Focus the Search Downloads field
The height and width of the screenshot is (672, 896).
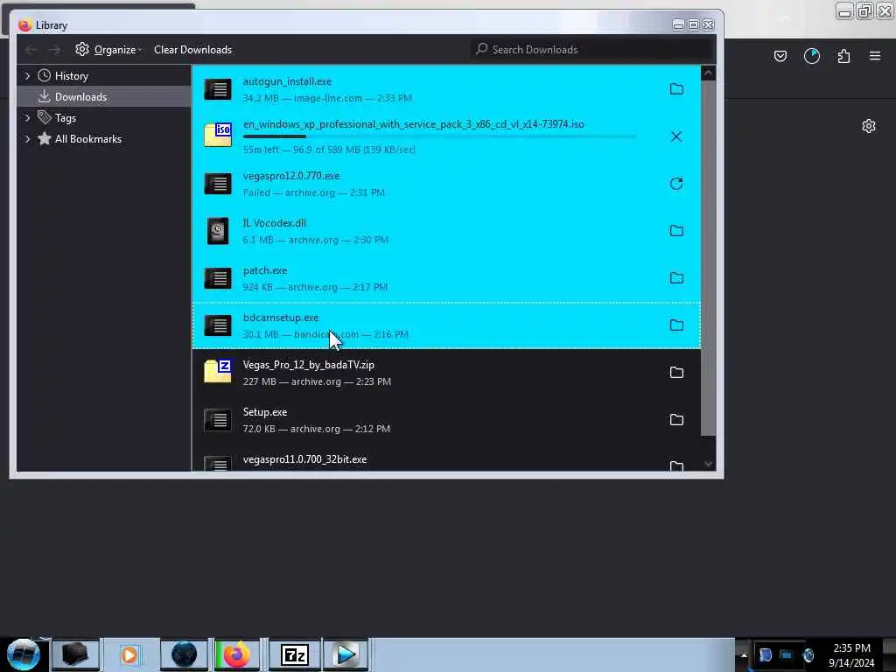click(x=592, y=50)
